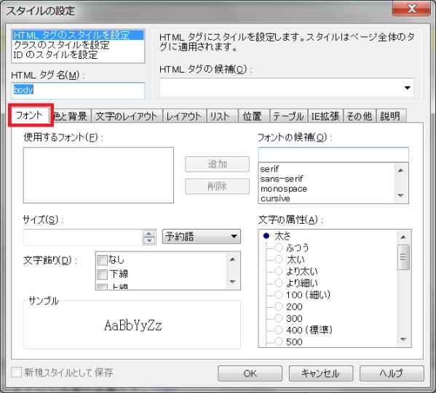Select serif in font candidates
This screenshot has height=393, width=436.
(327, 169)
